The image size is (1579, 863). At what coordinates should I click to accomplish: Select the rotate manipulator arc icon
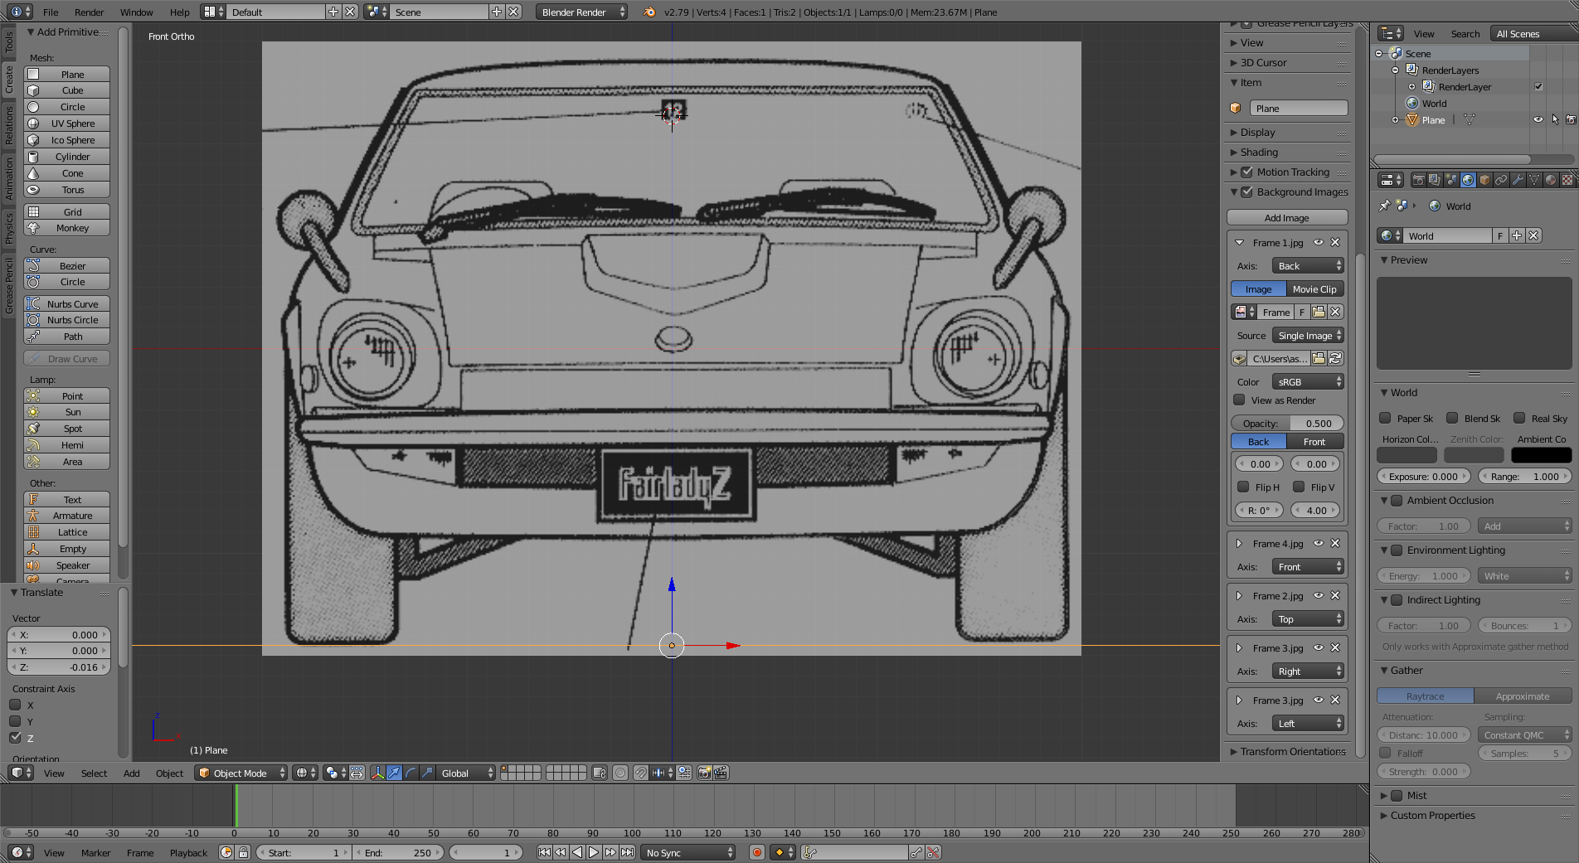click(411, 773)
